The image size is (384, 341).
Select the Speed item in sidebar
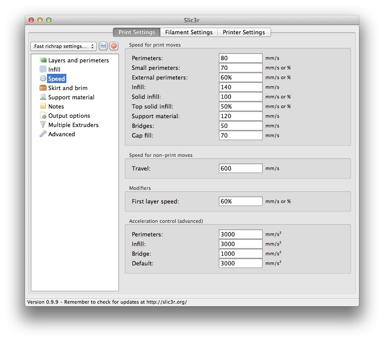click(x=56, y=79)
